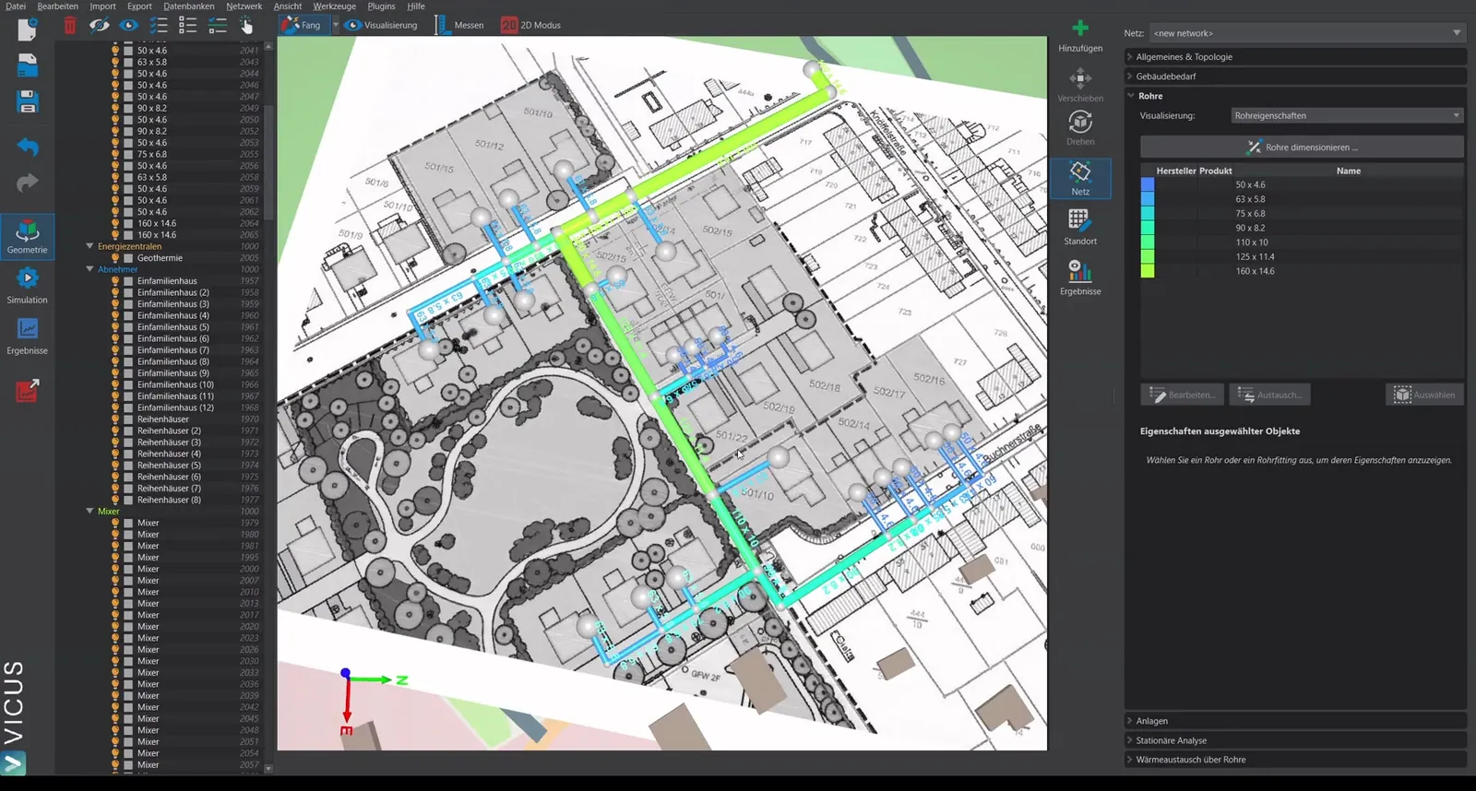Open the Plugins menu

(x=381, y=6)
